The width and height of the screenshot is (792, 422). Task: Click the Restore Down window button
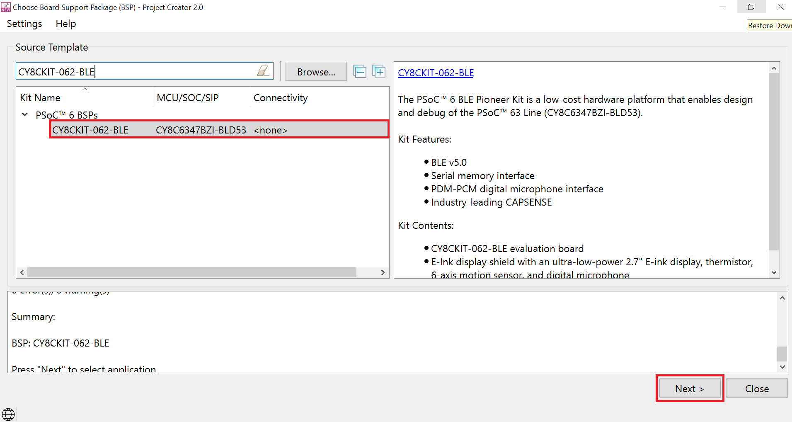tap(751, 7)
